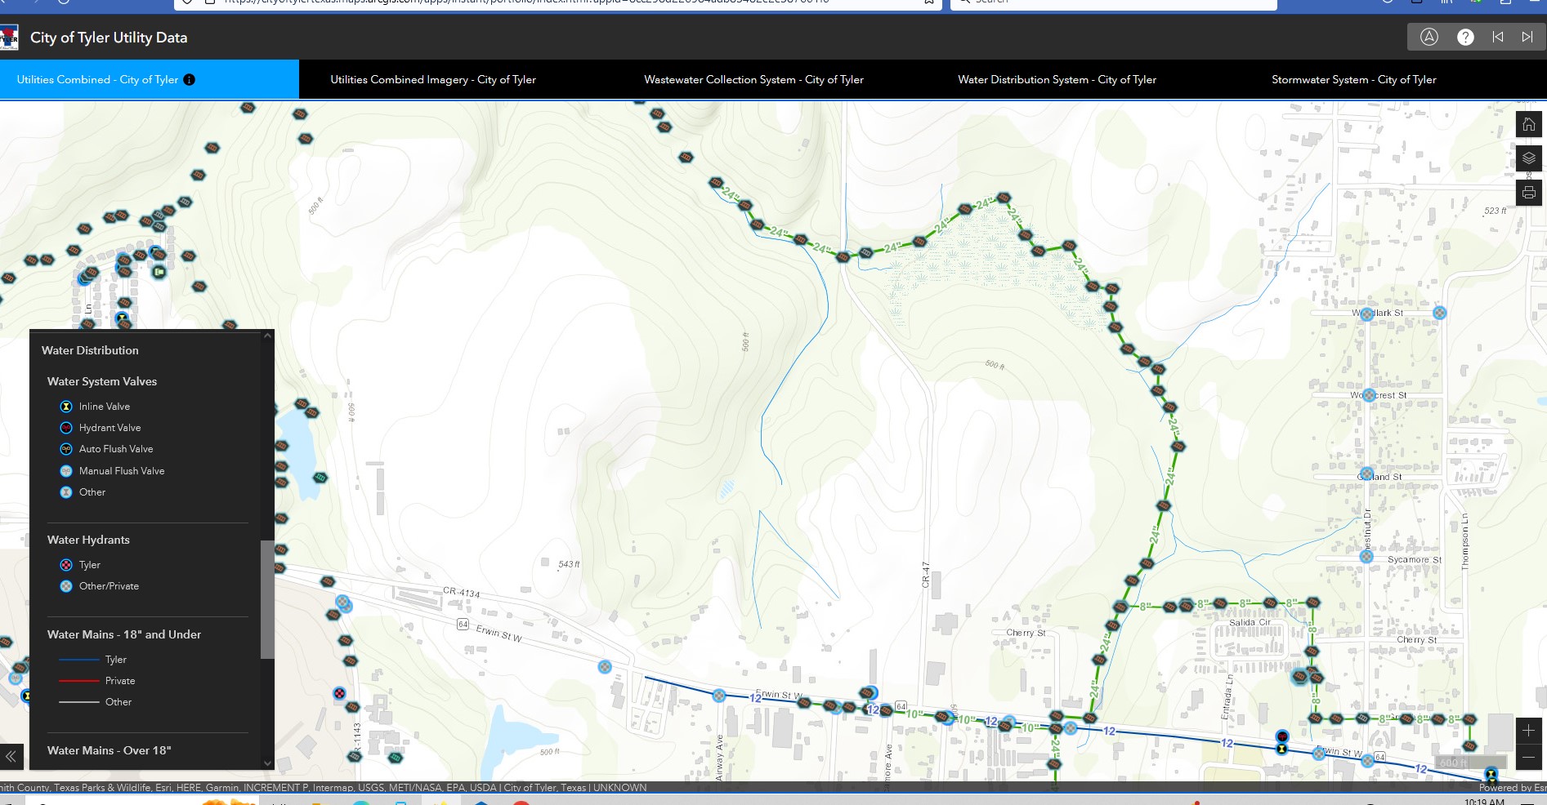This screenshot has width=1547, height=805.
Task: Click the legend panel scrollbar thumb
Action: point(266,598)
